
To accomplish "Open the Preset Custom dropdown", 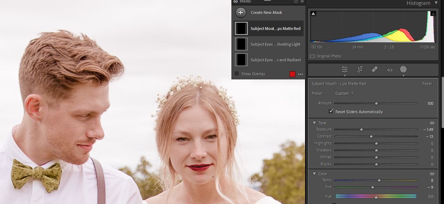I will 344,93.
